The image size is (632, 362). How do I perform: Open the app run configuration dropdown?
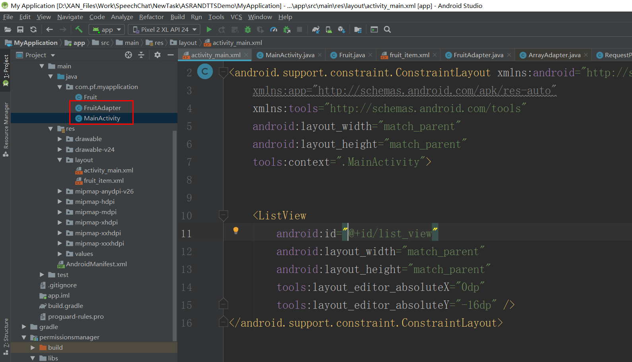click(107, 29)
